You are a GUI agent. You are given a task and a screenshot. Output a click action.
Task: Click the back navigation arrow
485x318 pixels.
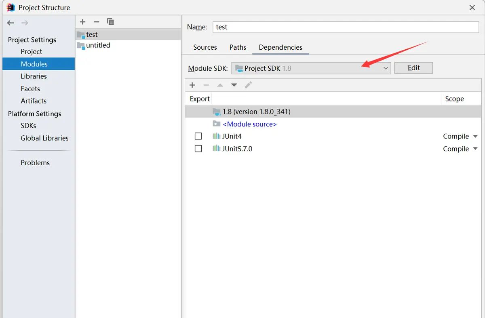[x=11, y=23]
